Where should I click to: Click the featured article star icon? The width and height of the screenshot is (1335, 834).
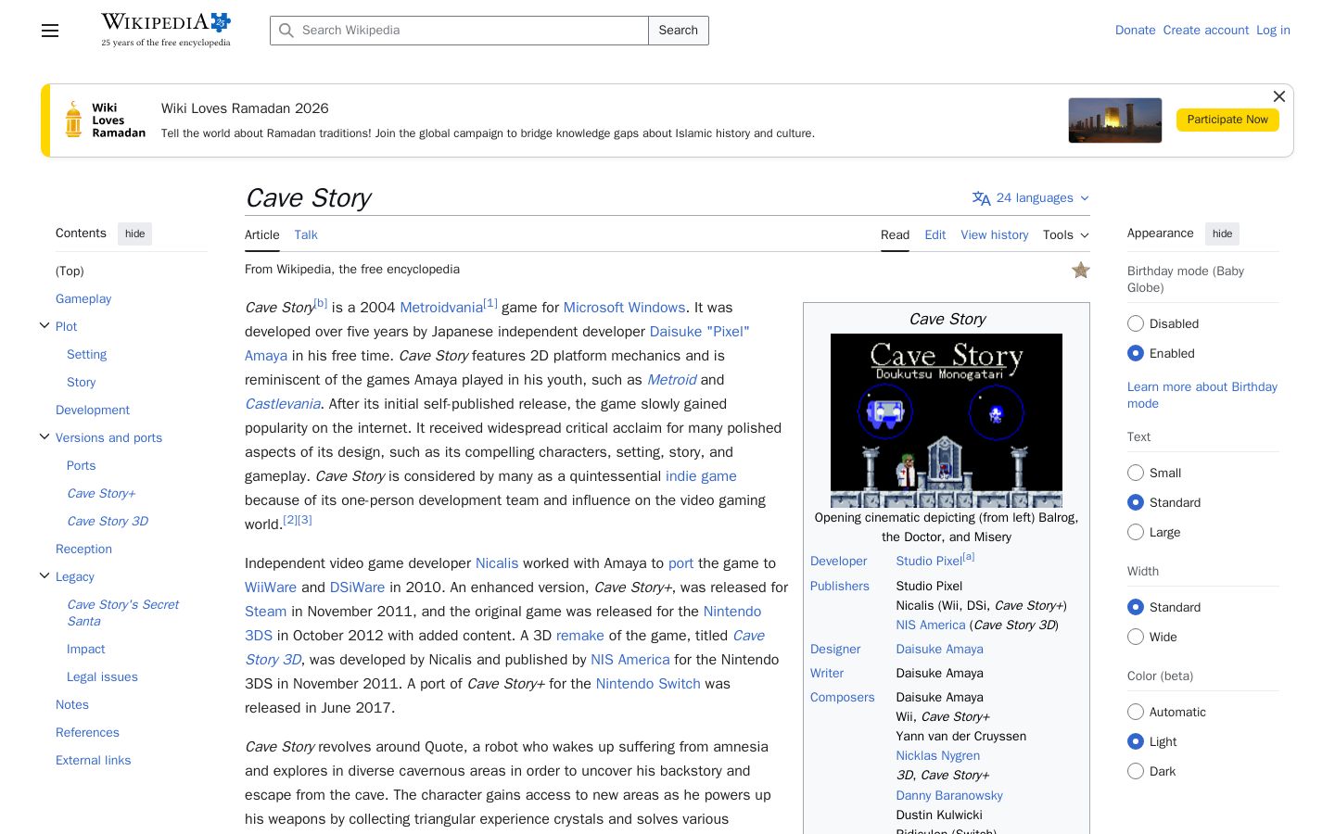point(1081,271)
